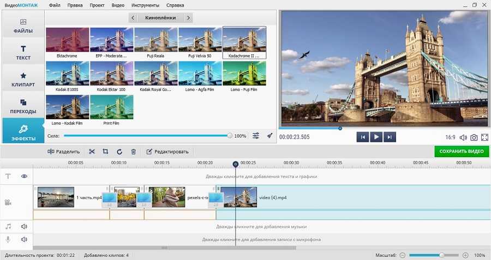This screenshot has height=260, width=491.
Task: Open effect settings sliders icon
Action: pos(256,136)
